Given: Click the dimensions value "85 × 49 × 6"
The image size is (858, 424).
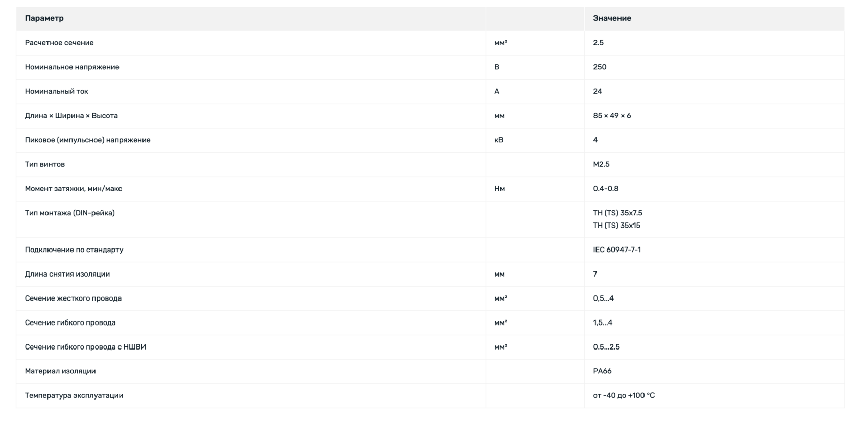Looking at the screenshot, I should 612,116.
